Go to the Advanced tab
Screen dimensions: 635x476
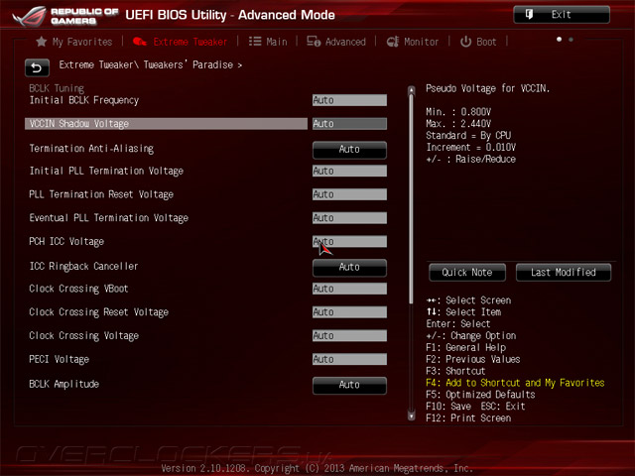[336, 42]
